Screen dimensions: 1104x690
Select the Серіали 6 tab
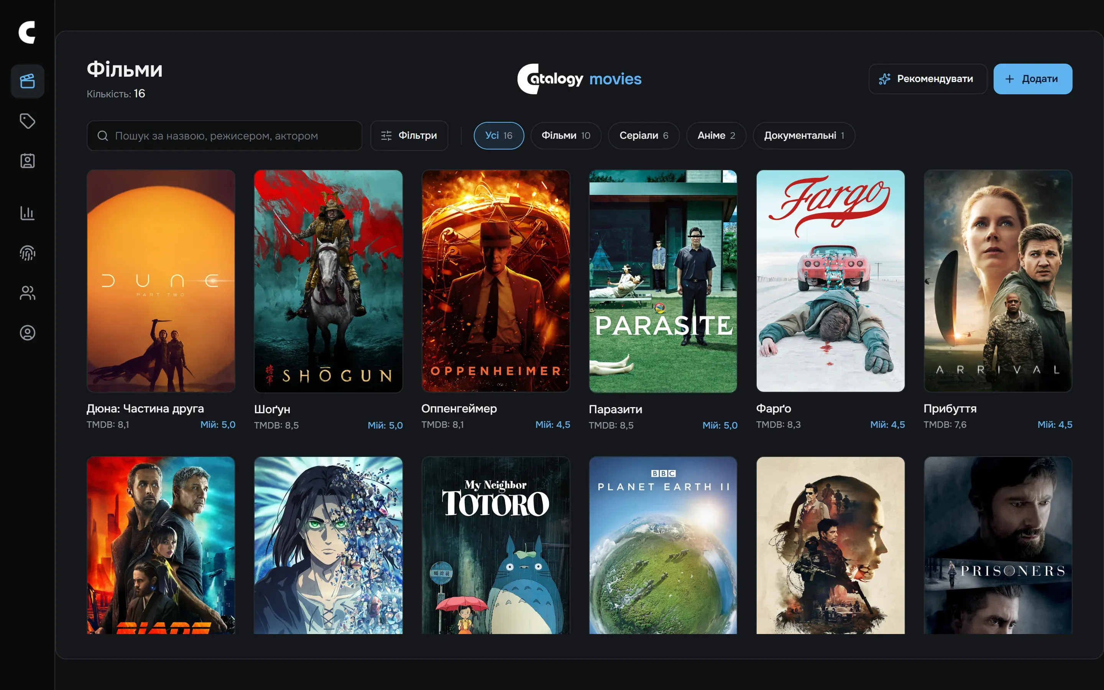pyautogui.click(x=643, y=136)
